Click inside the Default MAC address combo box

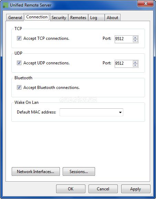coord(91,112)
